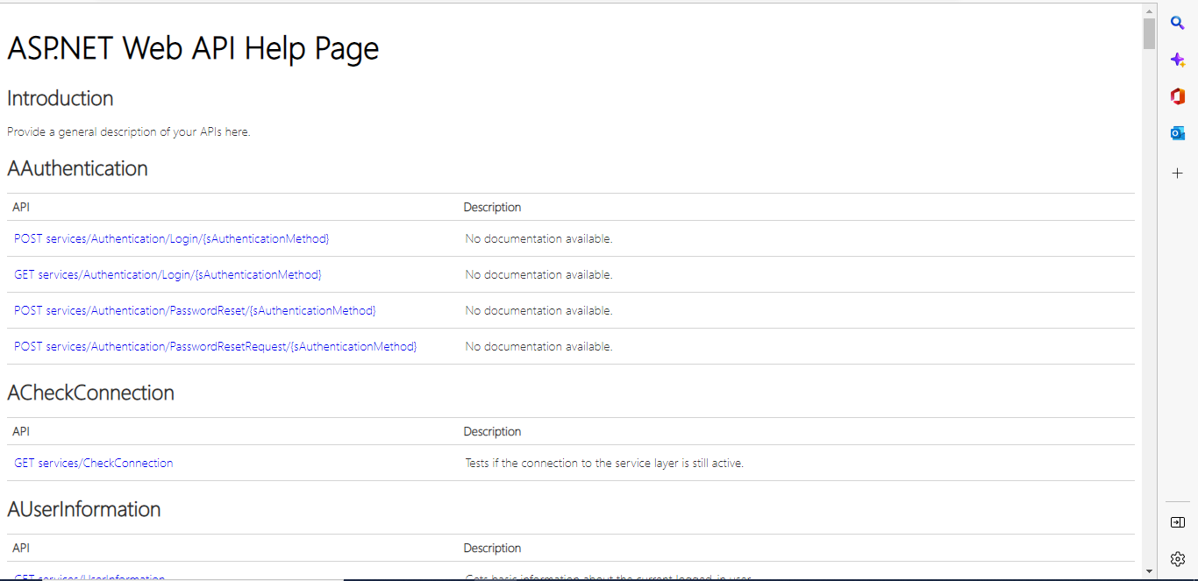Click the Description column header under AUserInformation
The width and height of the screenshot is (1198, 581).
[492, 548]
